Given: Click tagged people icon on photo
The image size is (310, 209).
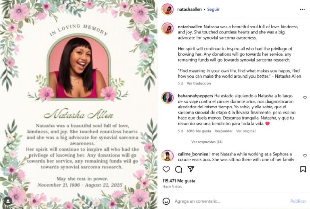Looking at the screenshot, I should [8, 201].
